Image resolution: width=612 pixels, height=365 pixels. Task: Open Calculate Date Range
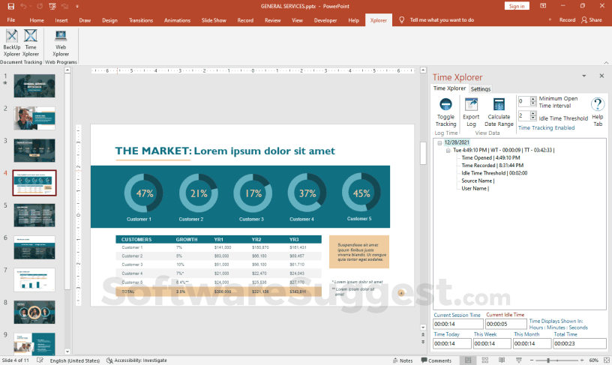[x=499, y=110]
